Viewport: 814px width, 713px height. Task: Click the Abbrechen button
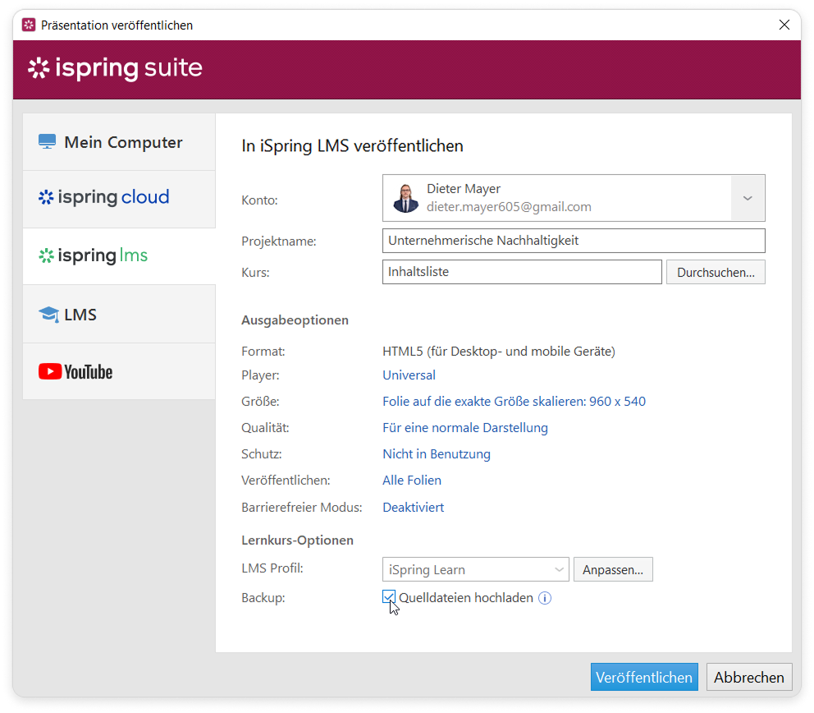coord(749,678)
